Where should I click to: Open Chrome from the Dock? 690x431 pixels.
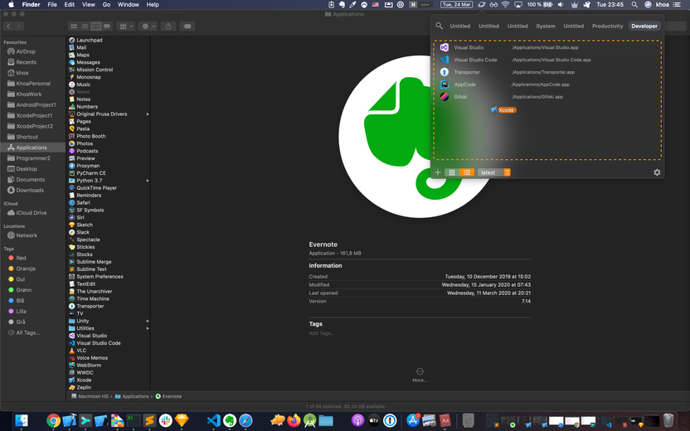[x=53, y=421]
